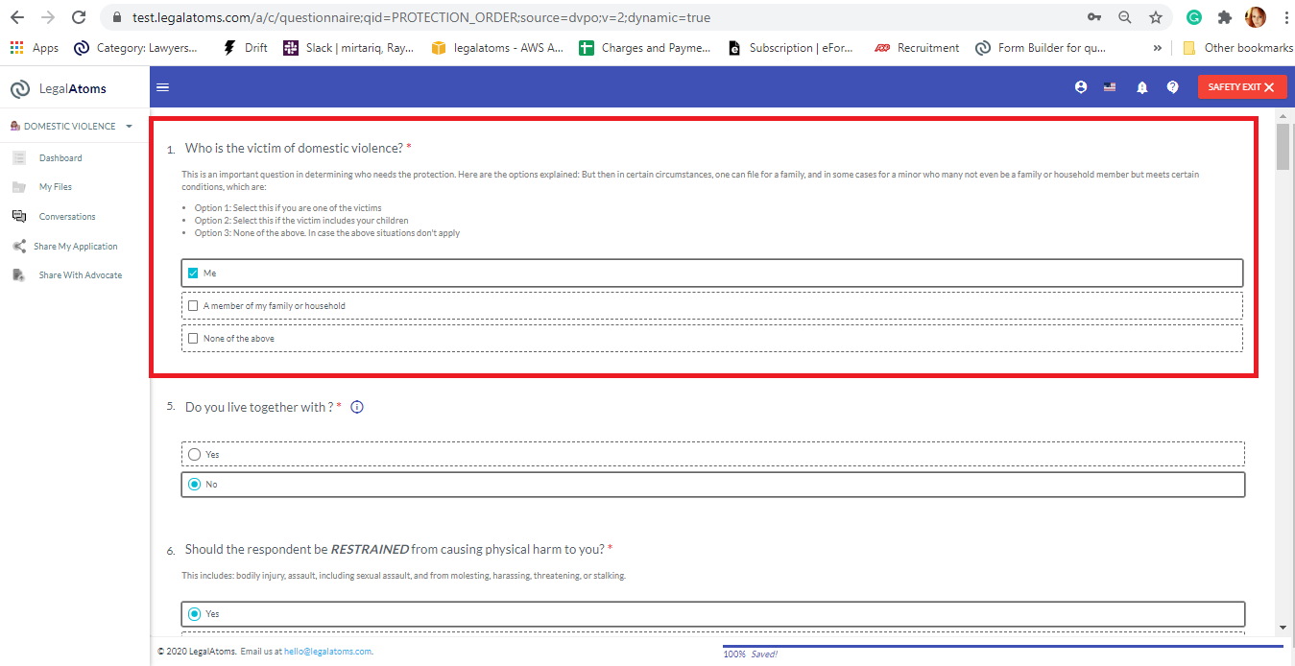Open the Apps bookmark
The image size is (1295, 666).
coord(35,48)
